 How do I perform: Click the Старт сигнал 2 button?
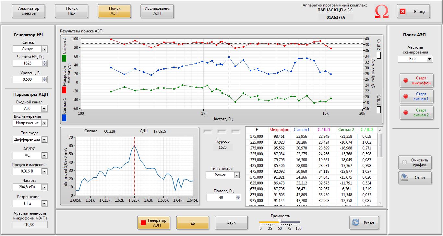(x=416, y=112)
